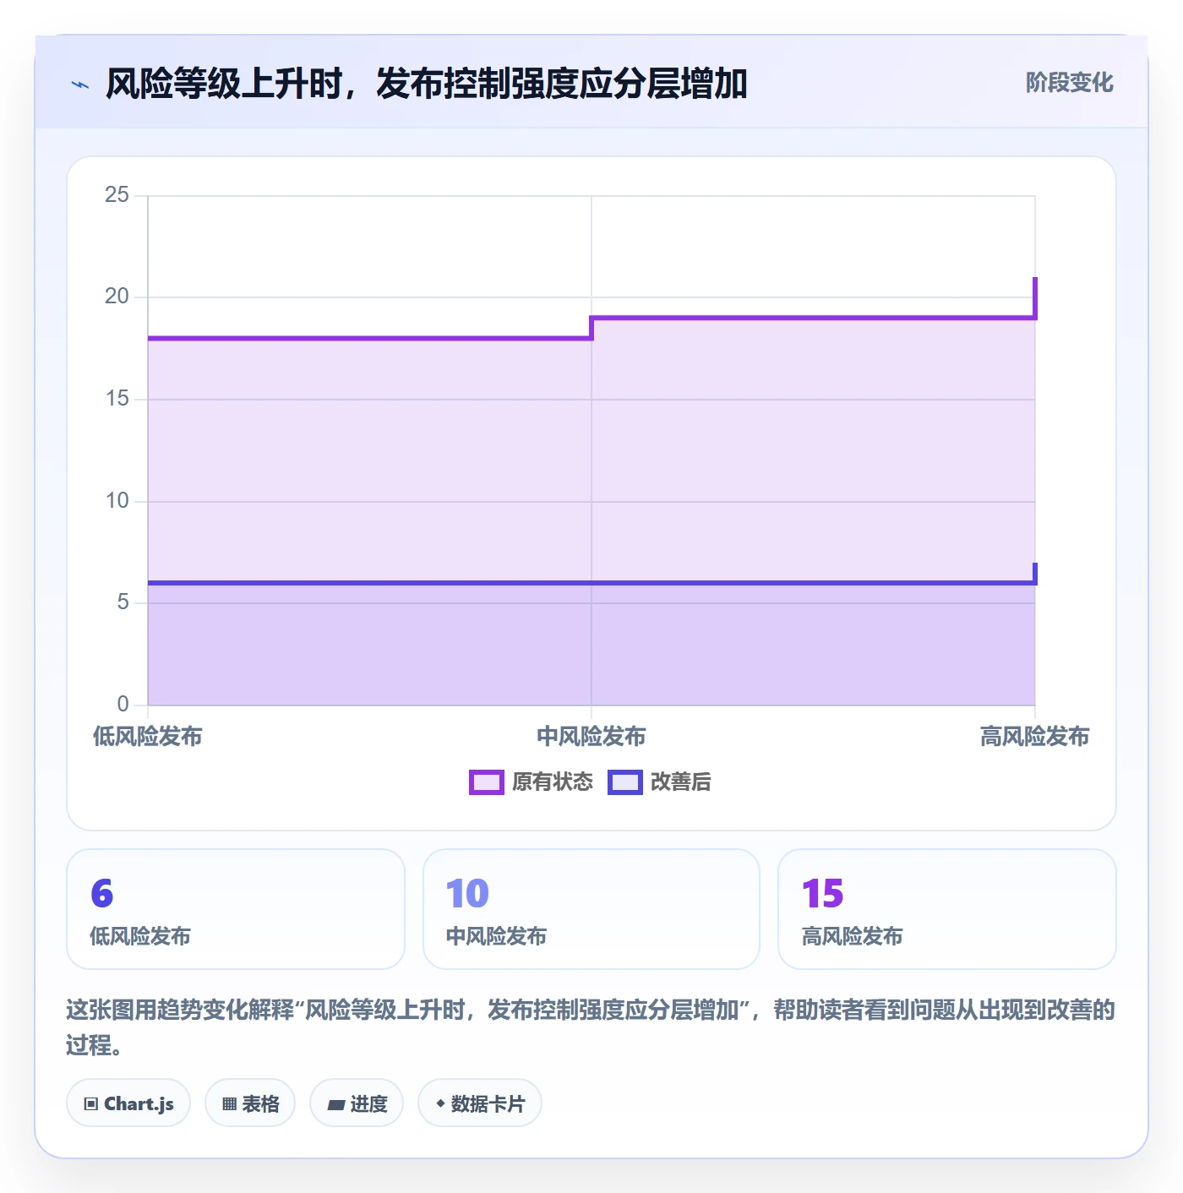1183x1193 pixels.
Task: Select the 表格 tag
Action: 250,1103
